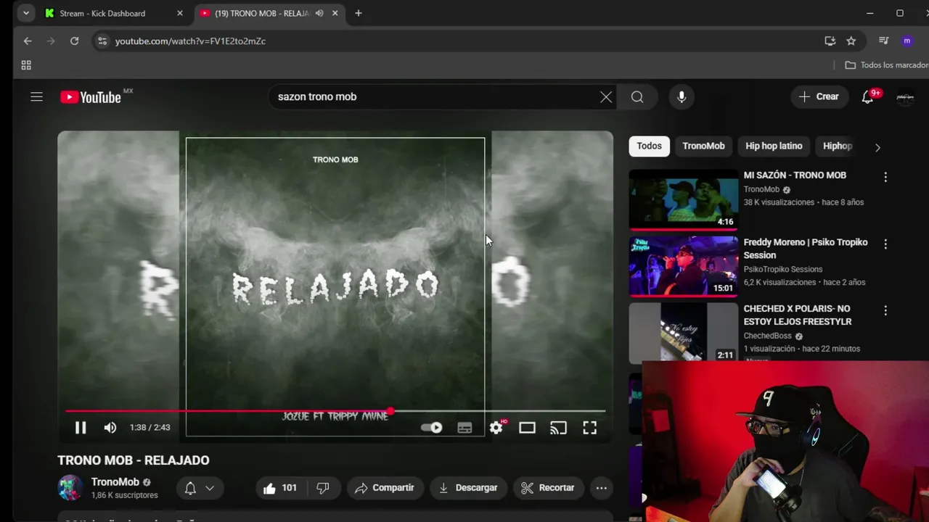
Task: Close the TRONO MOB - RELAJADO browser tab
Action: [335, 13]
